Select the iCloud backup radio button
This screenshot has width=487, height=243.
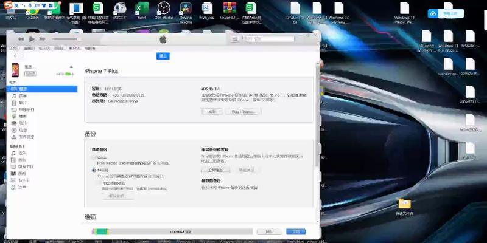tap(94, 157)
